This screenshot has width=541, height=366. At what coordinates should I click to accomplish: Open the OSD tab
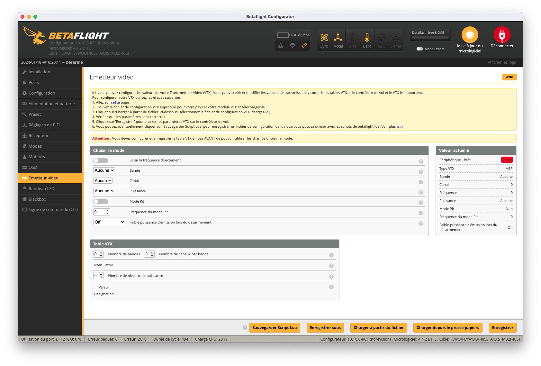point(50,168)
